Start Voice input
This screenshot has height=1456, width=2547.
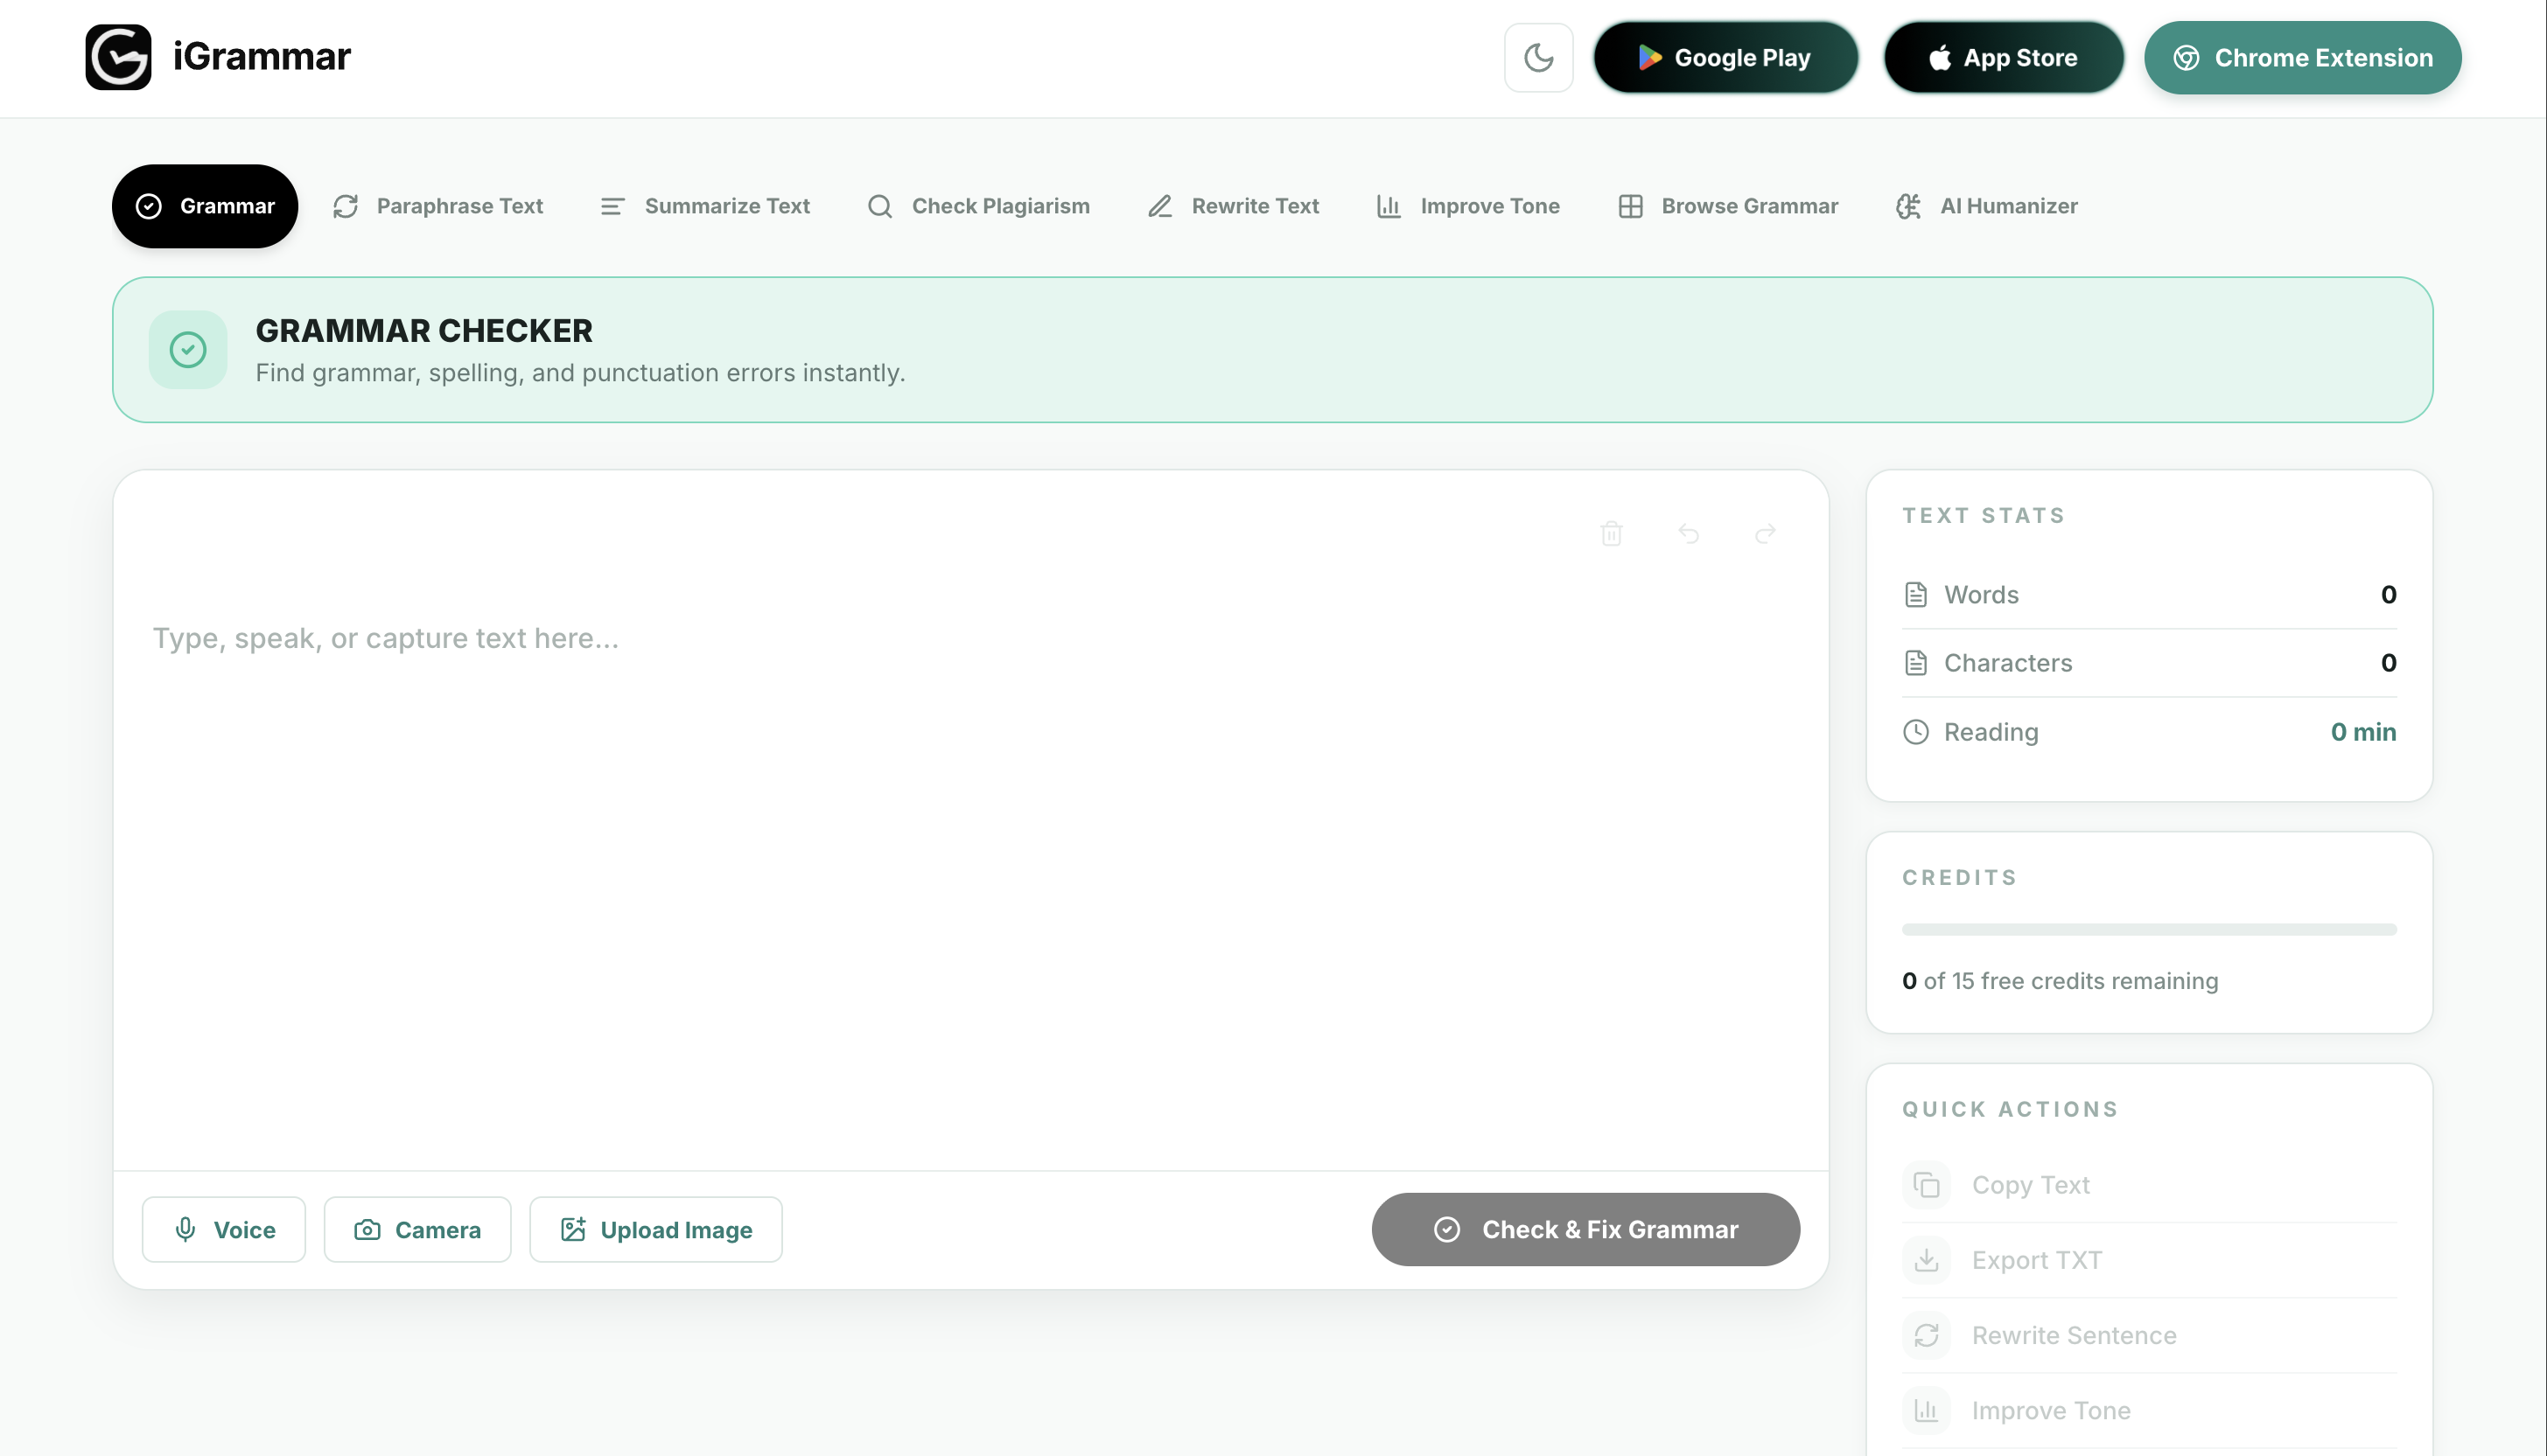tap(224, 1229)
